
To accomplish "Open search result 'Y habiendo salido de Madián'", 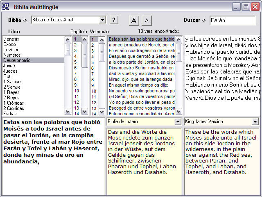I will point(223,91).
